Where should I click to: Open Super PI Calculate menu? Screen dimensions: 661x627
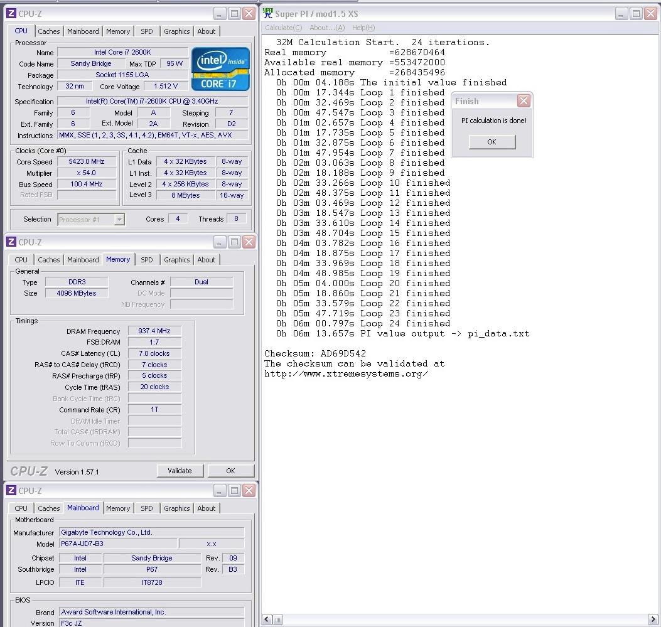[284, 28]
